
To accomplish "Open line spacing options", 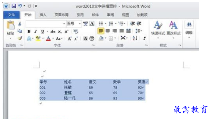I will 138,31.
